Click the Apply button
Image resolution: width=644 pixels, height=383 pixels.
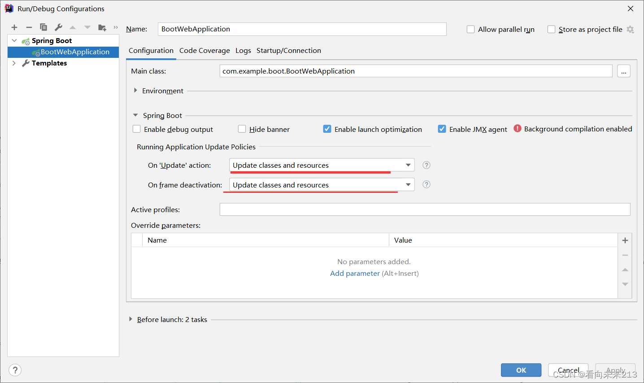615,370
